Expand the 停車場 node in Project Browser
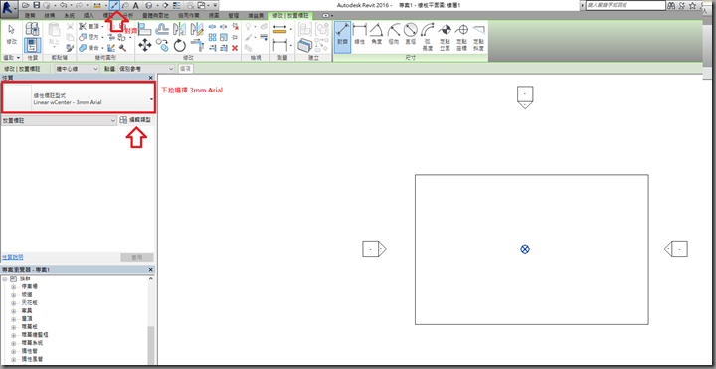The height and width of the screenshot is (369, 716). (x=13, y=286)
